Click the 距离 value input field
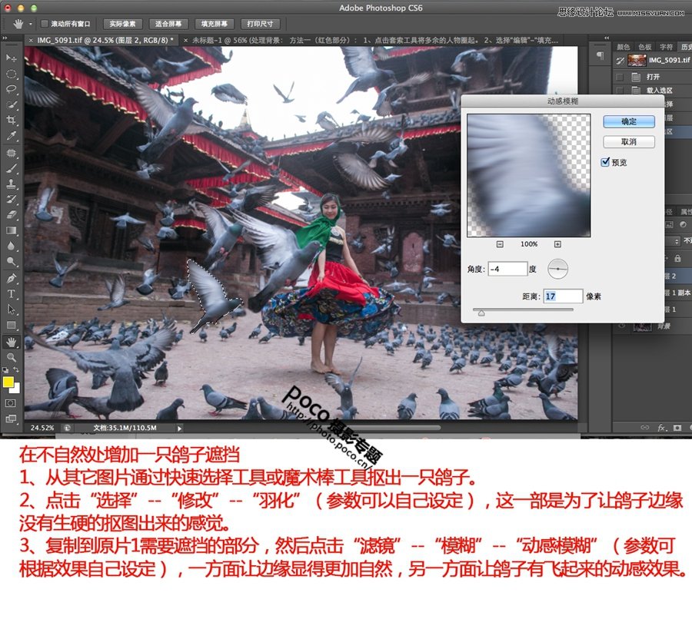This screenshot has width=692, height=642. tap(564, 296)
